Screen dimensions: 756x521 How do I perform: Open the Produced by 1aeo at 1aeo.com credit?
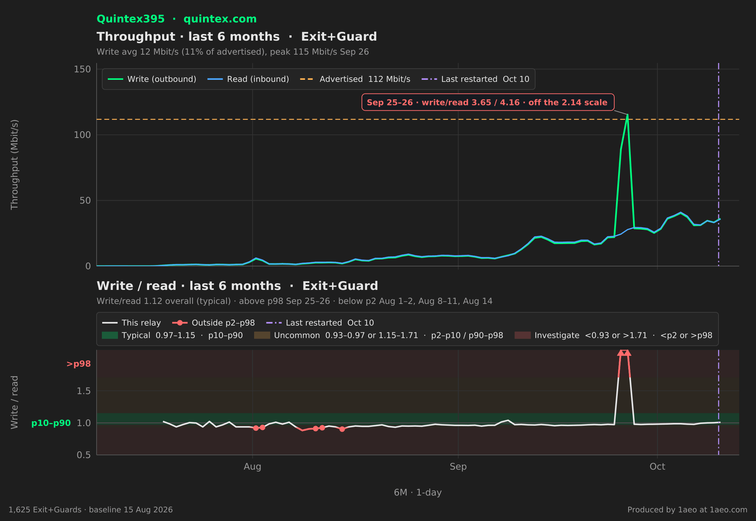click(687, 510)
